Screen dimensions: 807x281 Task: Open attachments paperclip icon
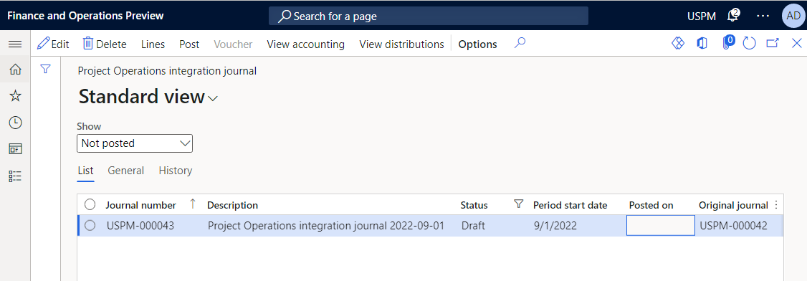pos(727,43)
